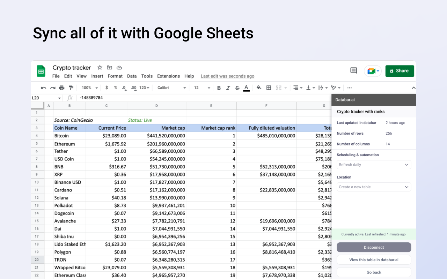
Task: Click the Move to folder icon
Action: (x=110, y=68)
